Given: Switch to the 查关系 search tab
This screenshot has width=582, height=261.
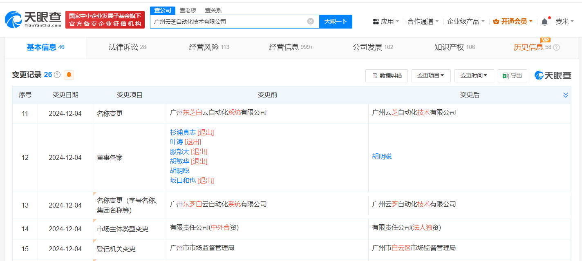Looking at the screenshot, I should click(213, 11).
